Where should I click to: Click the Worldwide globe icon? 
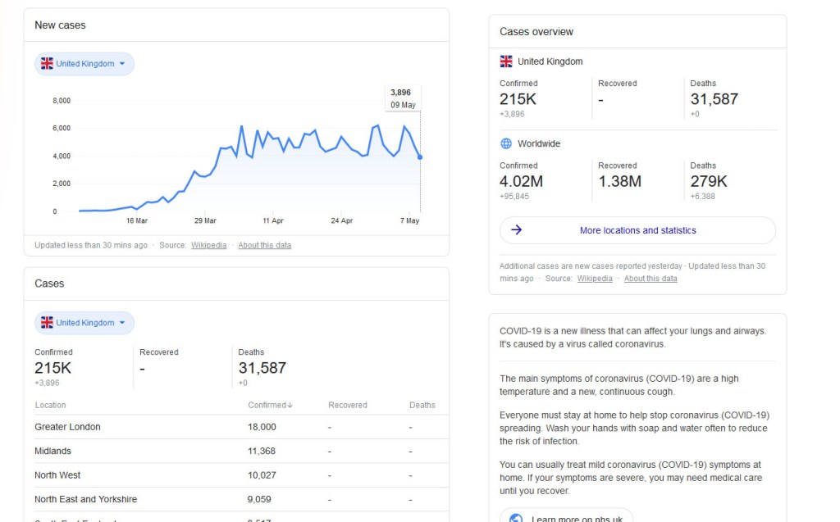tap(506, 143)
